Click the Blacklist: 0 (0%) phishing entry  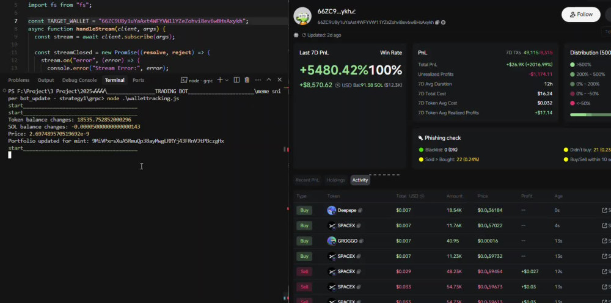pos(437,150)
